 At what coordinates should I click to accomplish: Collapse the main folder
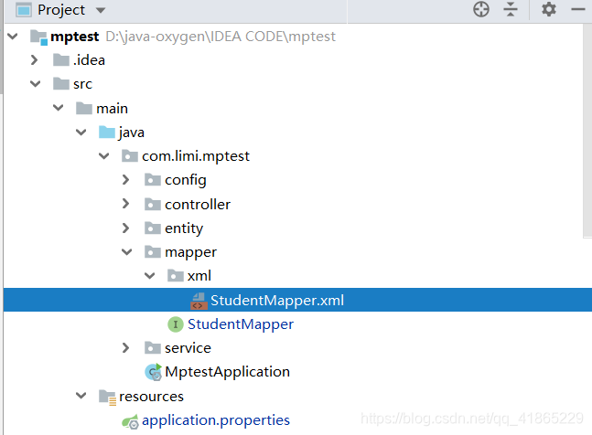coord(59,108)
